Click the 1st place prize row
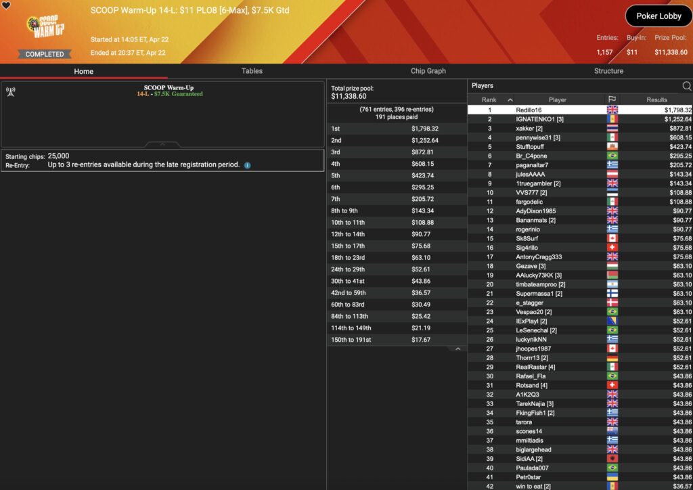This screenshot has height=490, width=693. click(397, 129)
